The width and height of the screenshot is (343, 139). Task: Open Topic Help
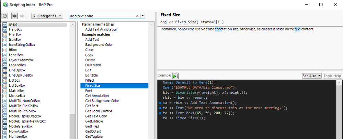click(x=332, y=76)
